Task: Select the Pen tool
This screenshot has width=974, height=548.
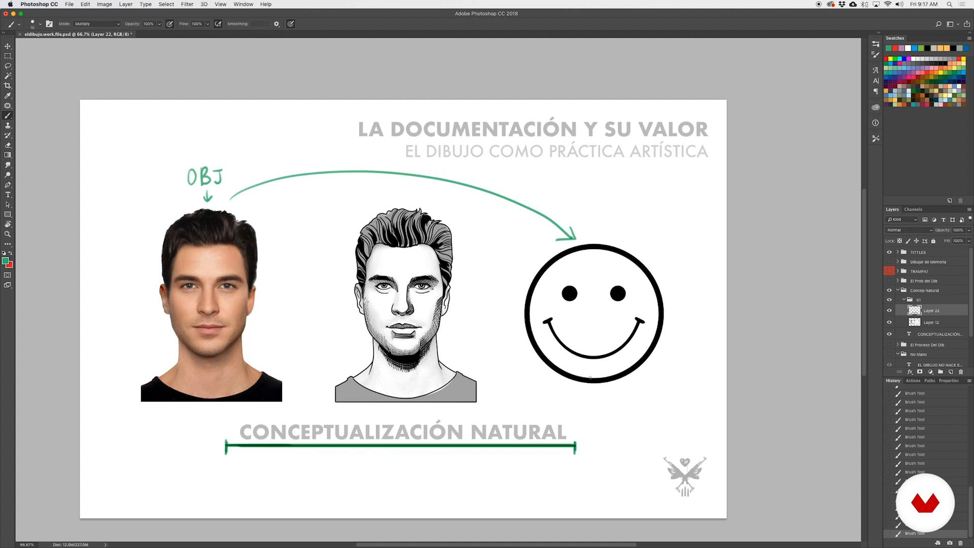Action: pyautogui.click(x=8, y=185)
